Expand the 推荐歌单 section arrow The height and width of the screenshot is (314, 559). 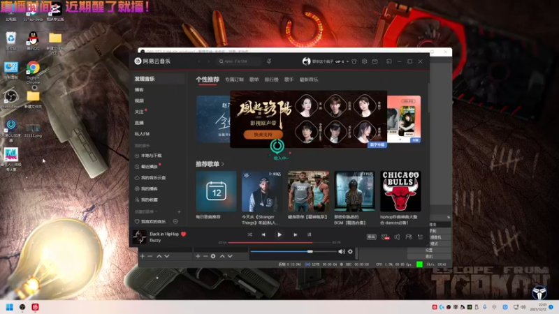tap(223, 164)
